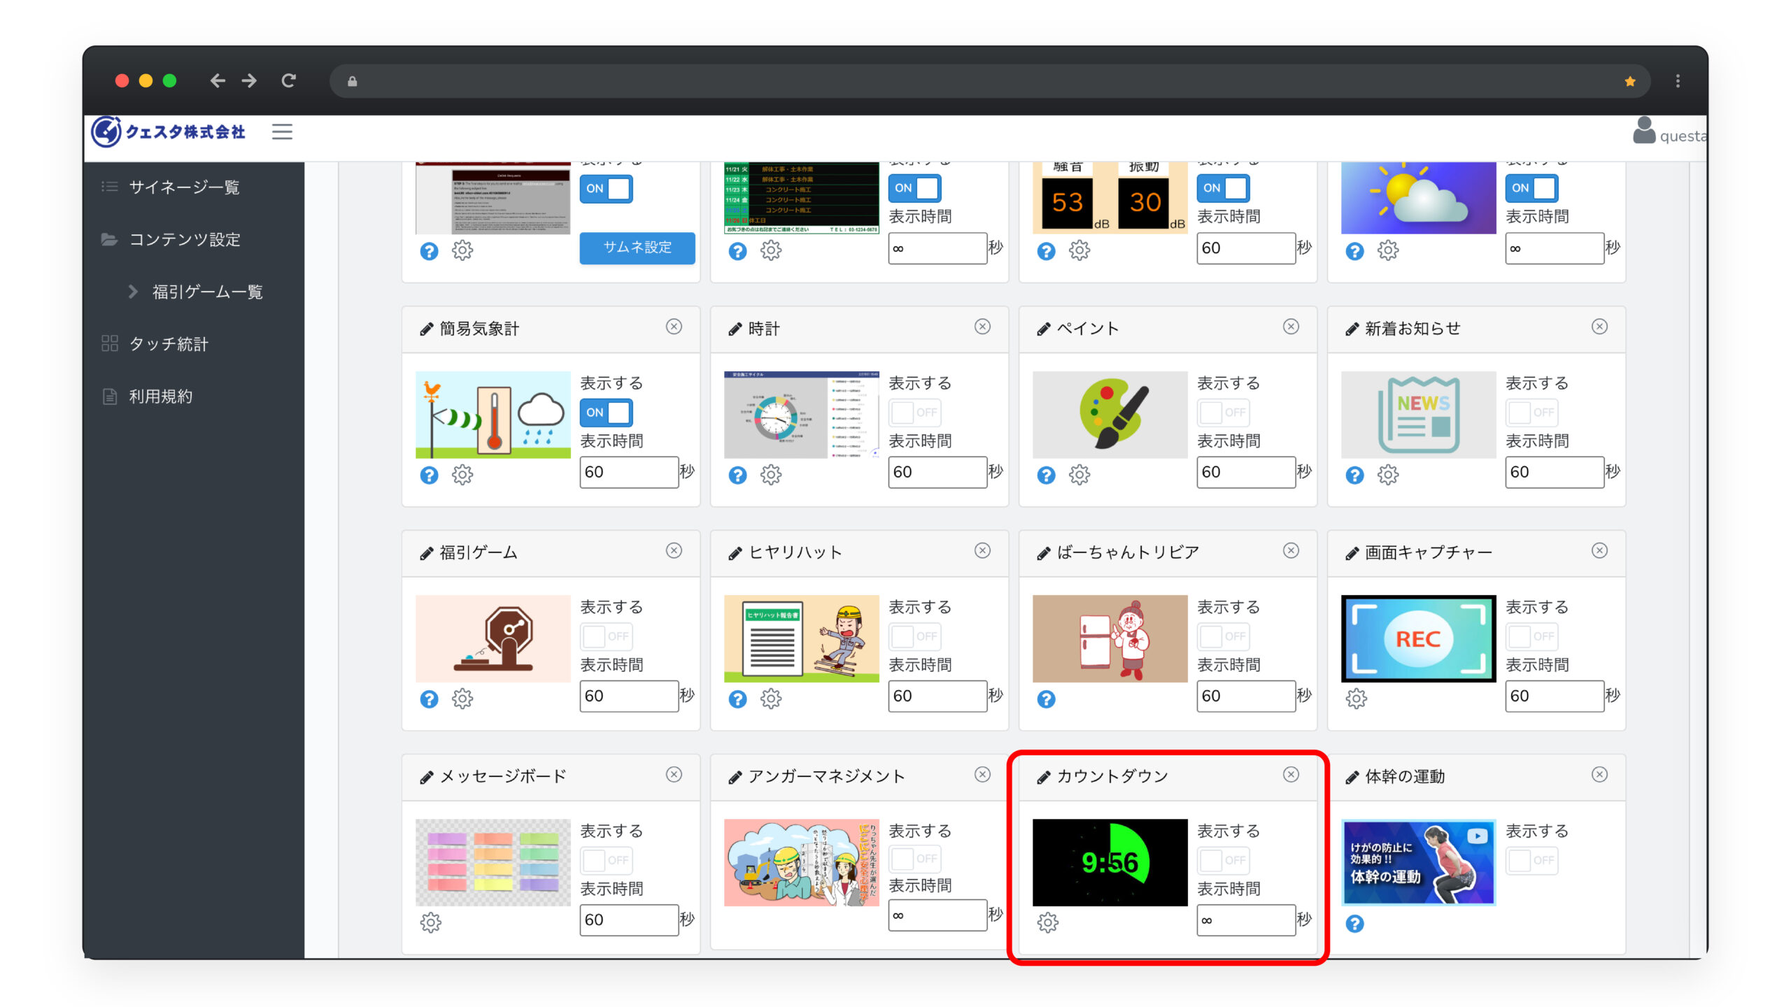
Task: Open the browser three-dot menu
Action: (1678, 81)
